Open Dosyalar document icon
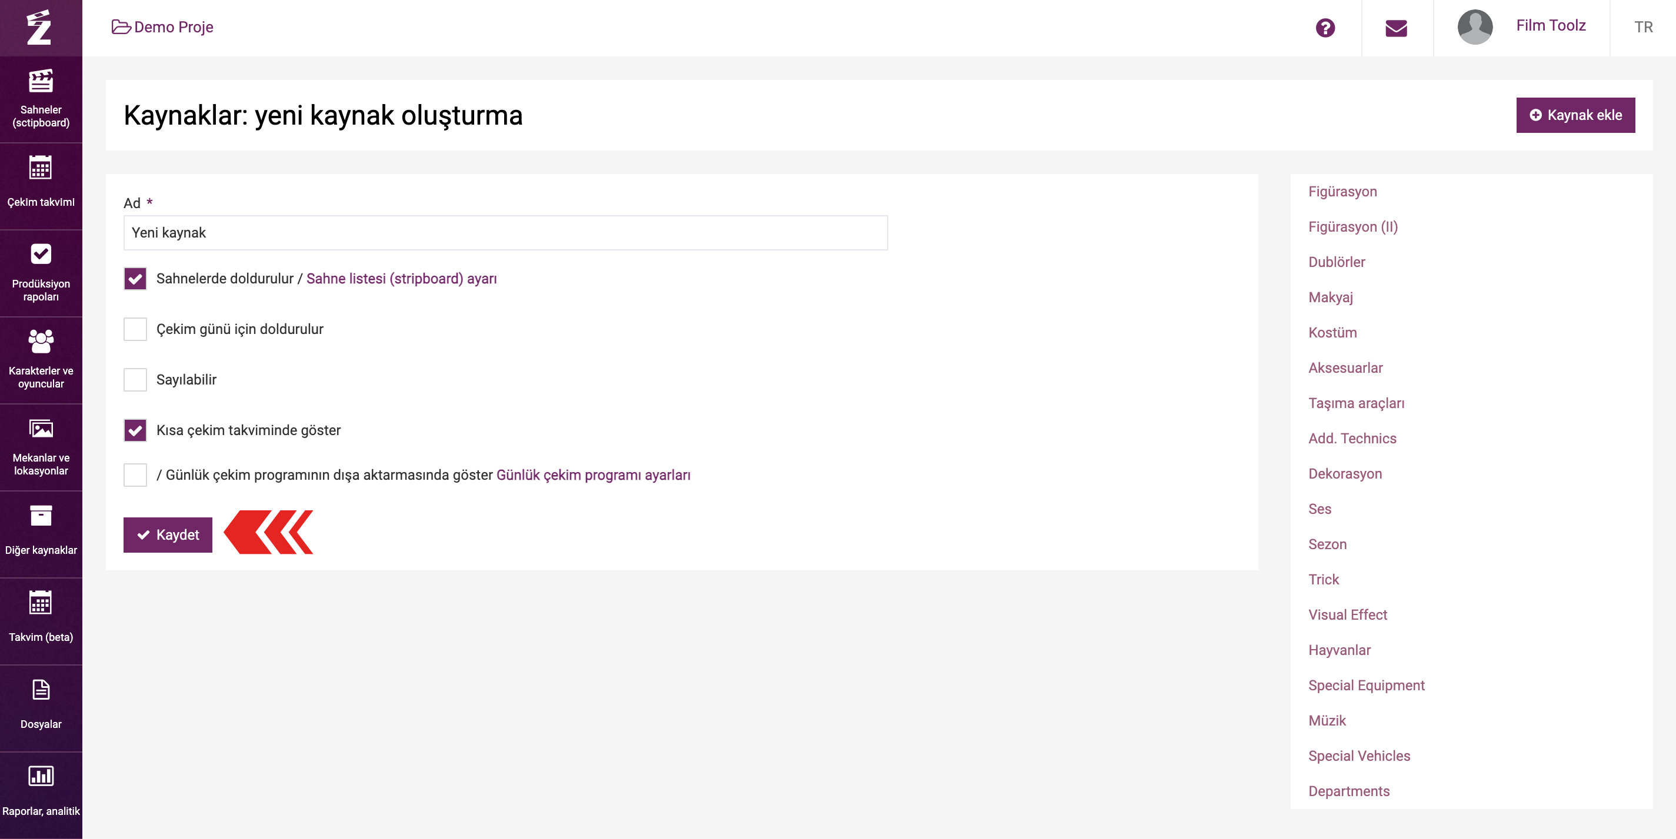1676x839 pixels. click(41, 690)
